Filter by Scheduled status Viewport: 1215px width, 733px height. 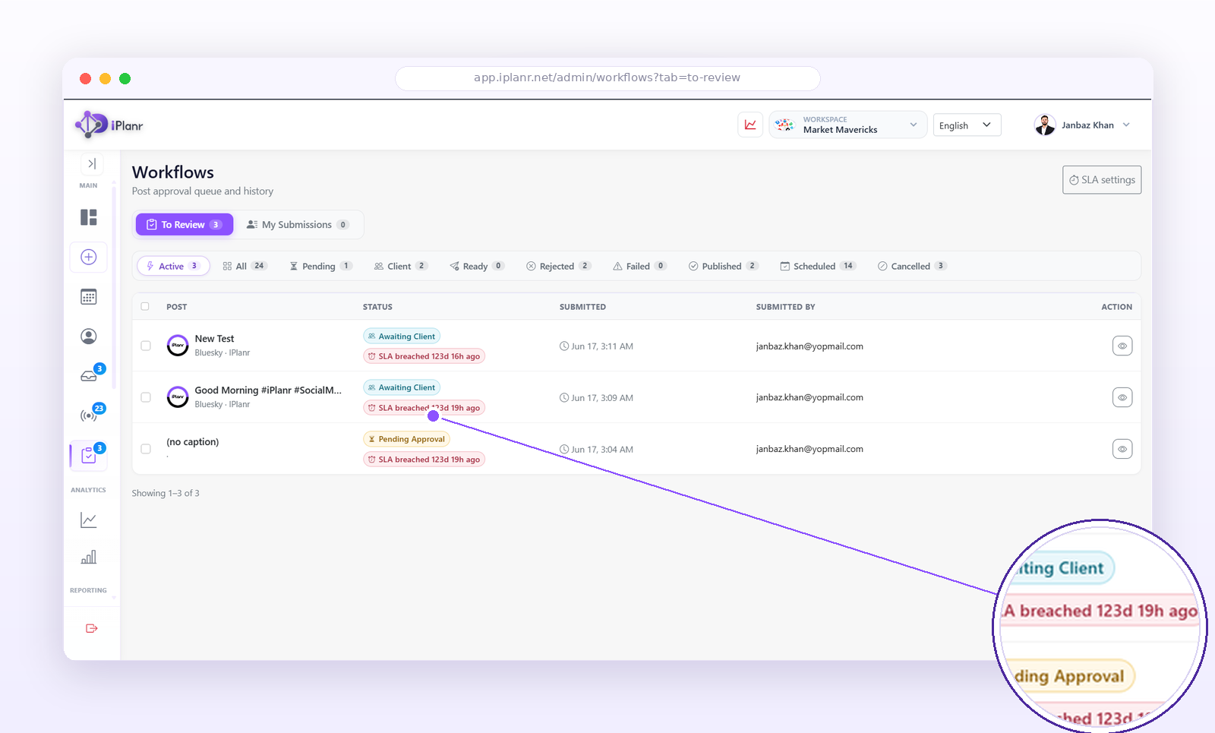(x=818, y=266)
